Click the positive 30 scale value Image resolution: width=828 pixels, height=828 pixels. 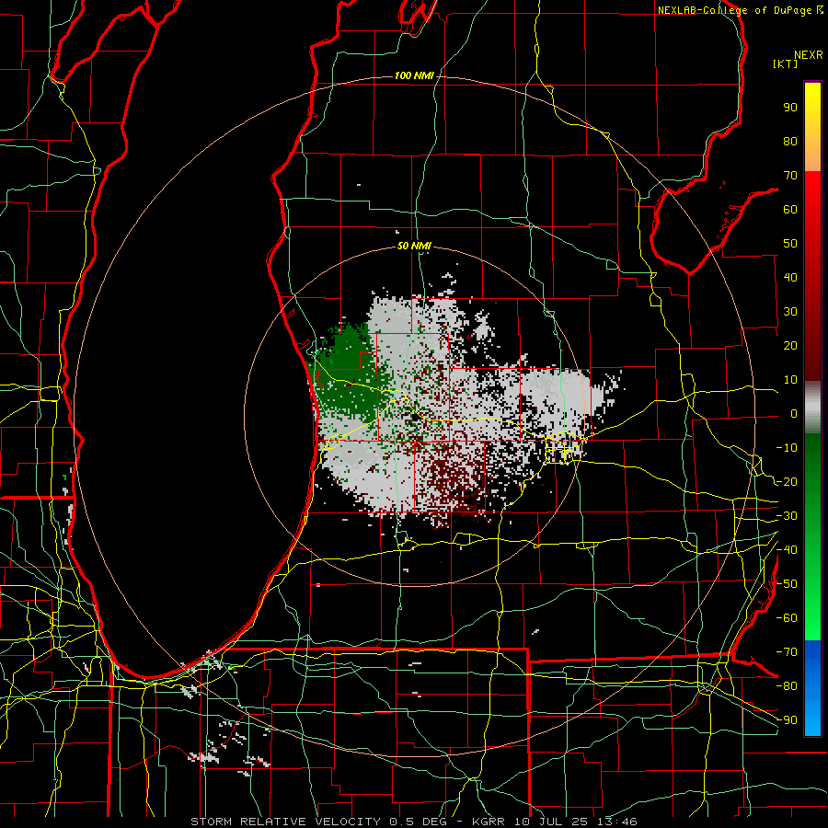pyautogui.click(x=790, y=312)
